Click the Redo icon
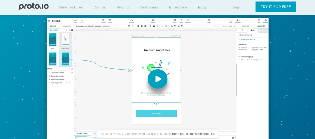Screen dimensions: 315x139 [x=82, y=20]
